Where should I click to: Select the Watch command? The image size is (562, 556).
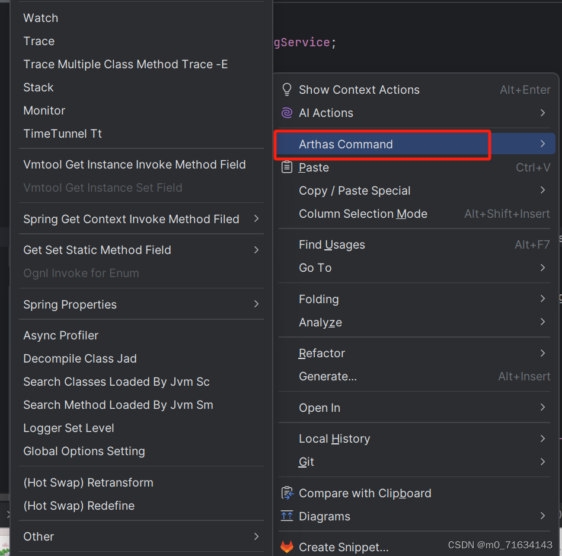(x=40, y=18)
